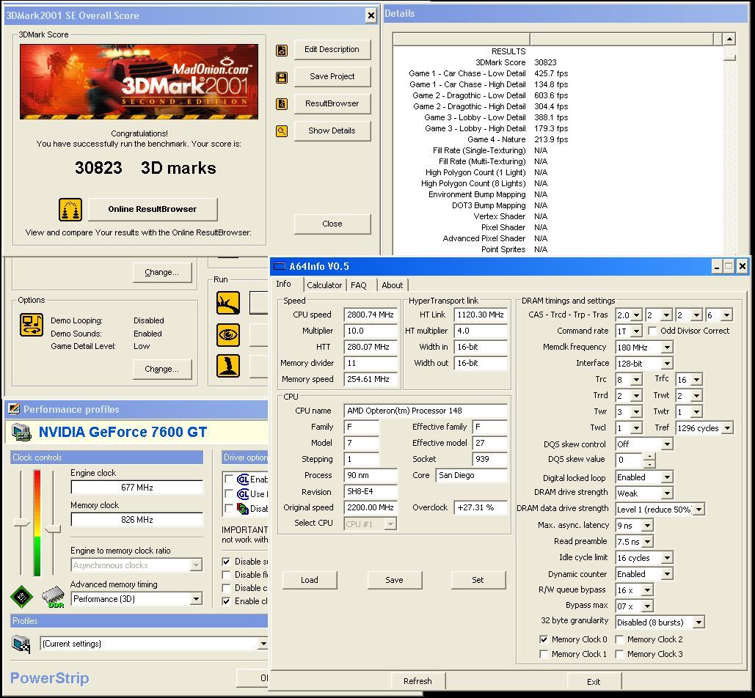Open the Dynamic counter Enabled dropdown
This screenshot has width=755, height=698.
tap(667, 574)
